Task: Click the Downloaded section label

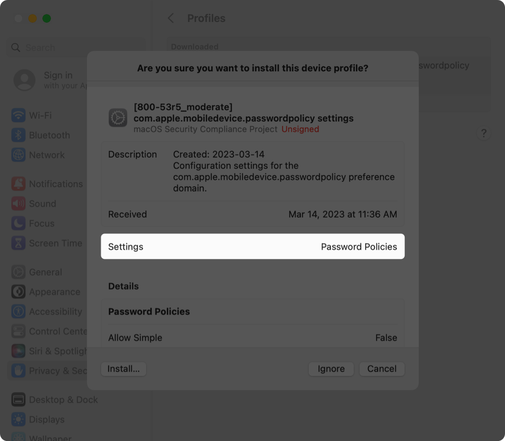Action: tap(194, 47)
